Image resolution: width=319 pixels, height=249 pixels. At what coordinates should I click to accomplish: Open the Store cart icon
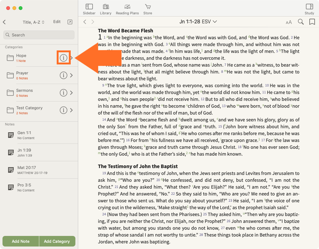point(148,9)
